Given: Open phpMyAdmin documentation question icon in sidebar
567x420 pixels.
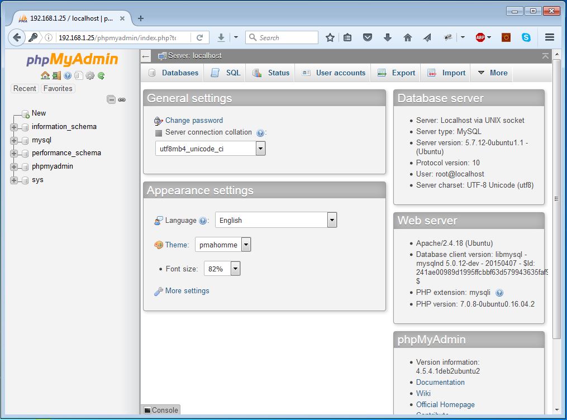Looking at the screenshot, I should [68, 75].
